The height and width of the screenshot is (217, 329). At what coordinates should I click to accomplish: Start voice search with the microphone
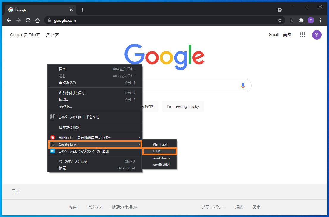pos(243,86)
